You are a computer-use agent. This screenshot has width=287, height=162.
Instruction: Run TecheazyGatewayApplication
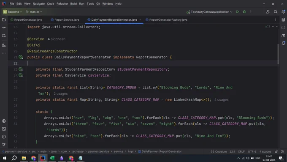pos(237,12)
